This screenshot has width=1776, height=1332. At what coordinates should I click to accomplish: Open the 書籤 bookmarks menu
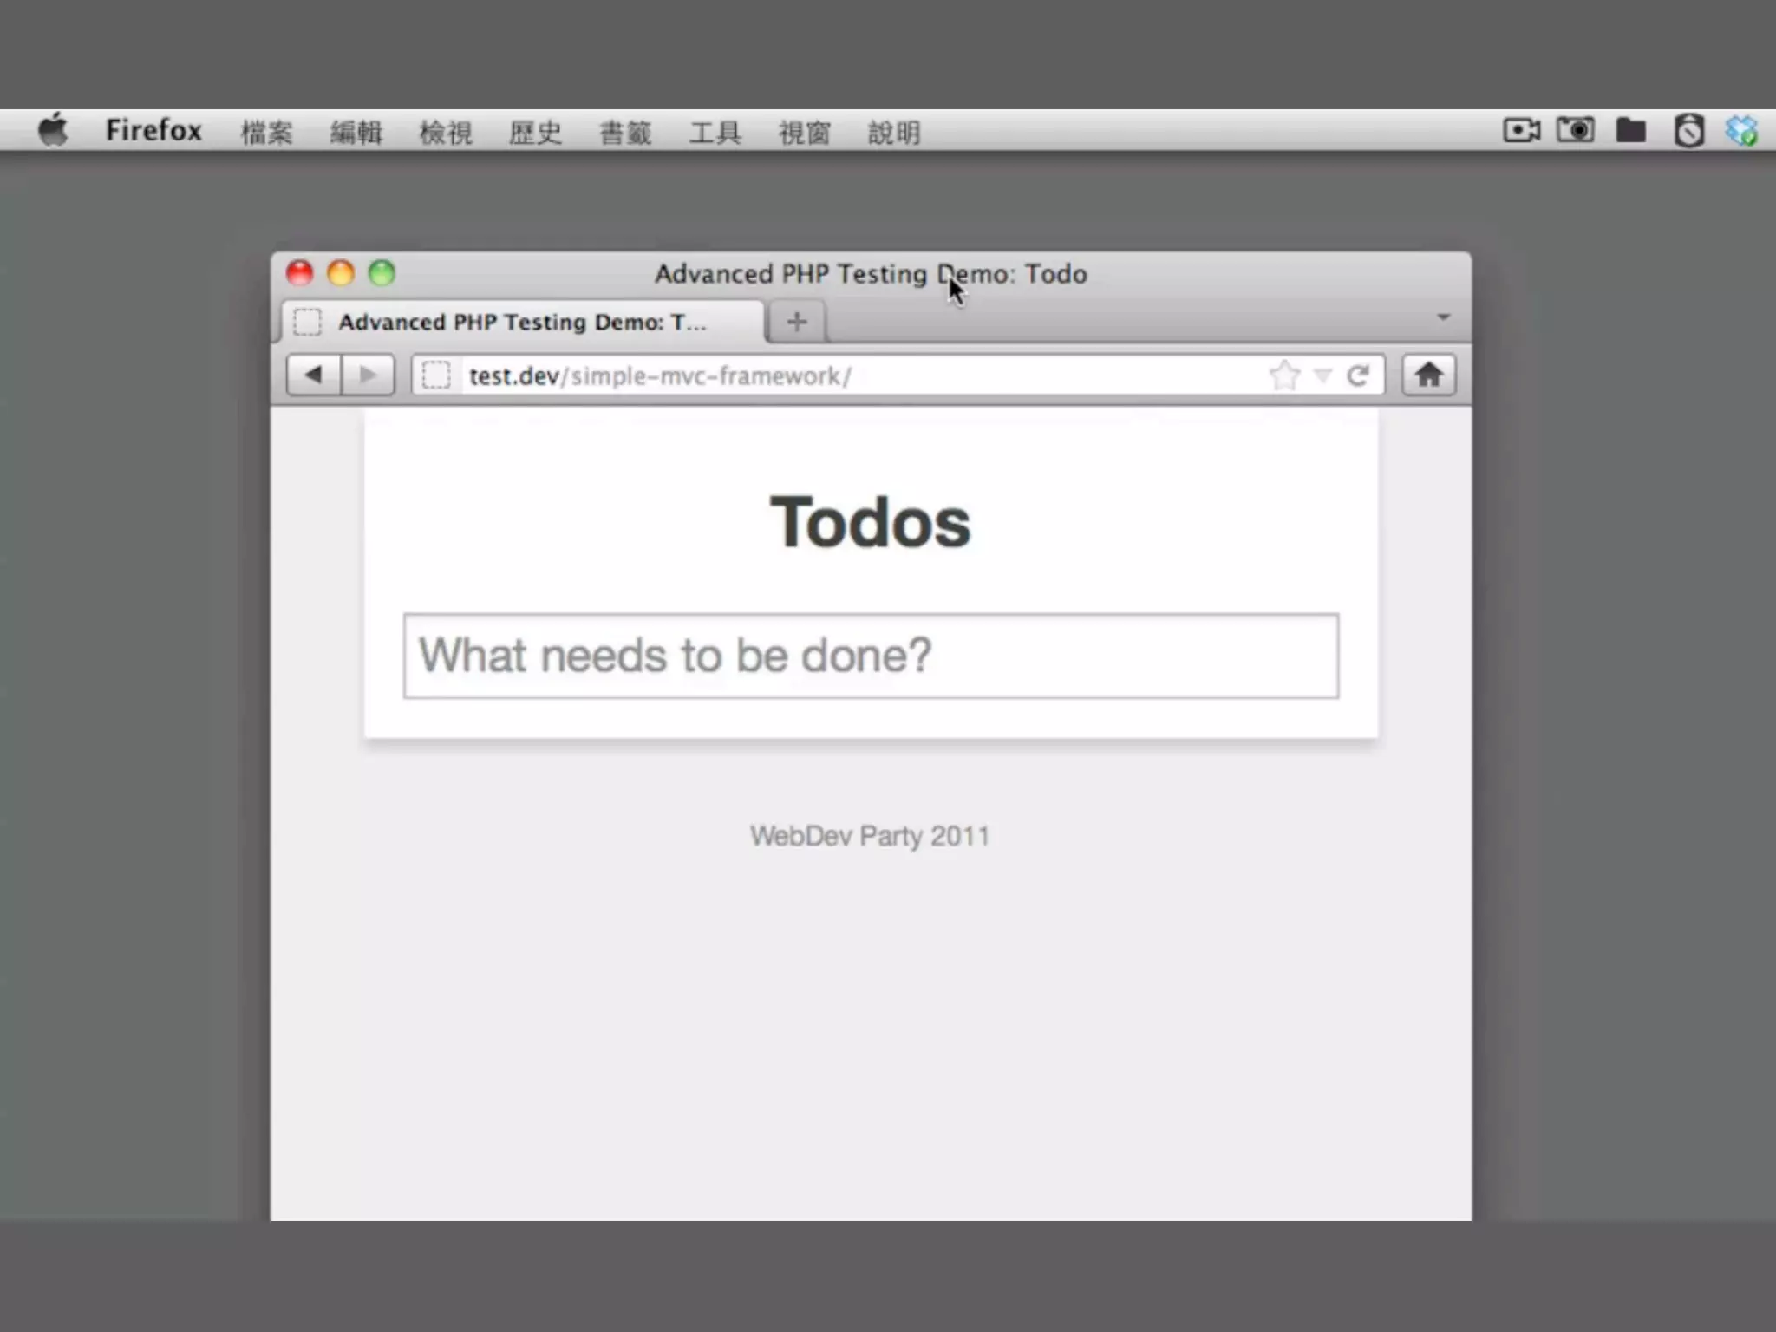click(625, 133)
